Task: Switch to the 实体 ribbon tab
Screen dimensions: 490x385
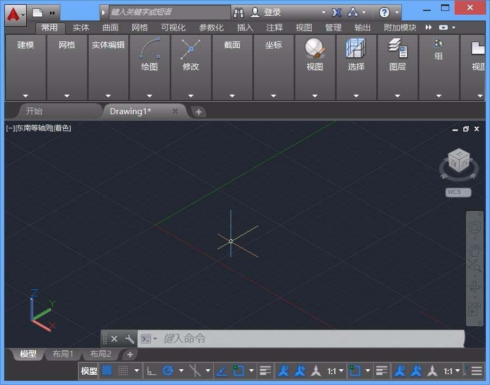Action: pyautogui.click(x=80, y=28)
